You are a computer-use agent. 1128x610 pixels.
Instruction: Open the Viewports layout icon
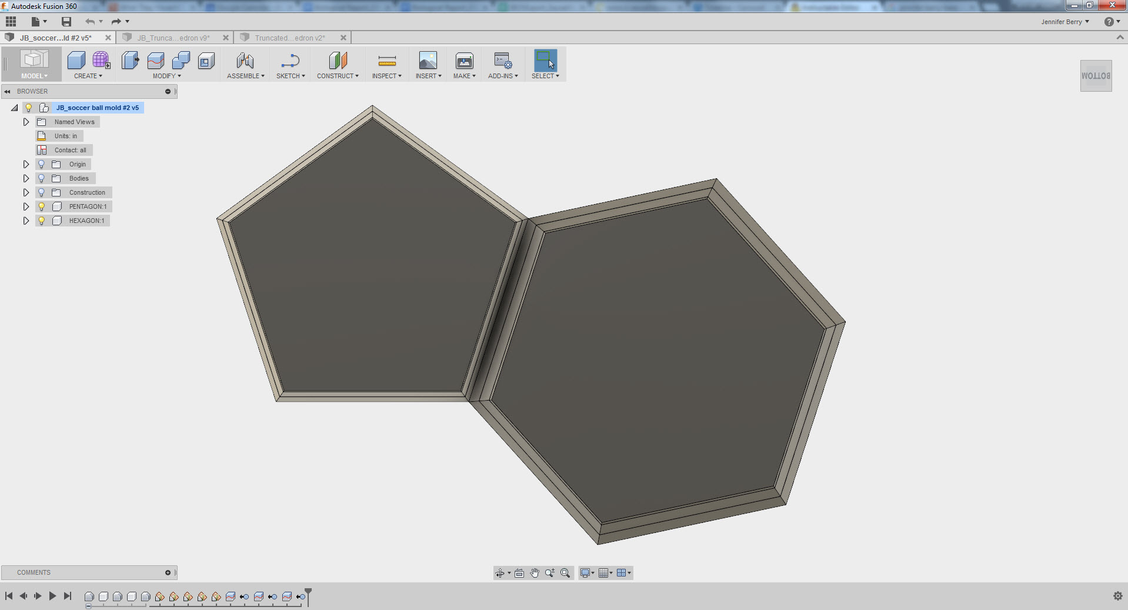(622, 572)
